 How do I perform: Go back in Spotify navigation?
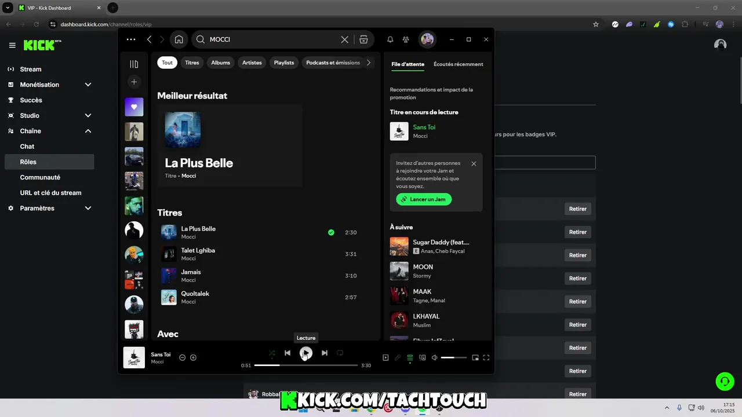click(x=149, y=39)
